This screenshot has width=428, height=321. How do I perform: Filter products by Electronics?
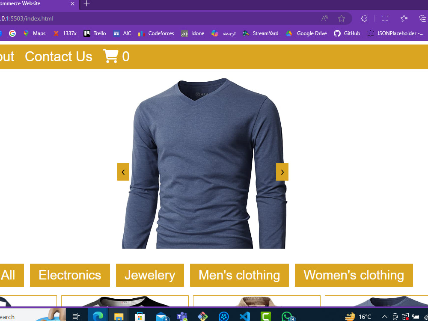tap(70, 275)
